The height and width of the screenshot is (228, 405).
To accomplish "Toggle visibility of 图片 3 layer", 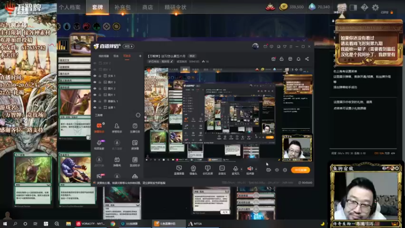I will [x=95, y=82].
